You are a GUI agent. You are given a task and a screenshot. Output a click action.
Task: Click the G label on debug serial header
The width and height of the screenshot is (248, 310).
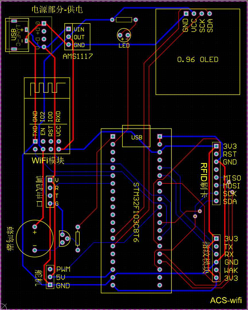pos(57,204)
